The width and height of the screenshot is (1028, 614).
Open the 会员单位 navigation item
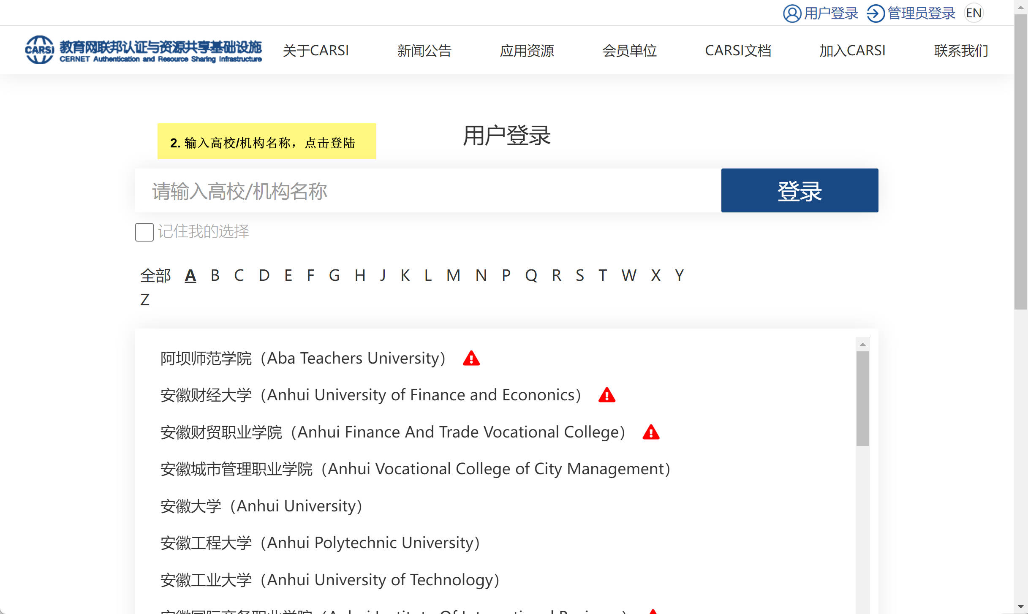pos(629,51)
